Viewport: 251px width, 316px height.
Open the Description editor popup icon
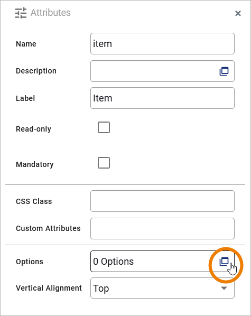[x=224, y=71]
